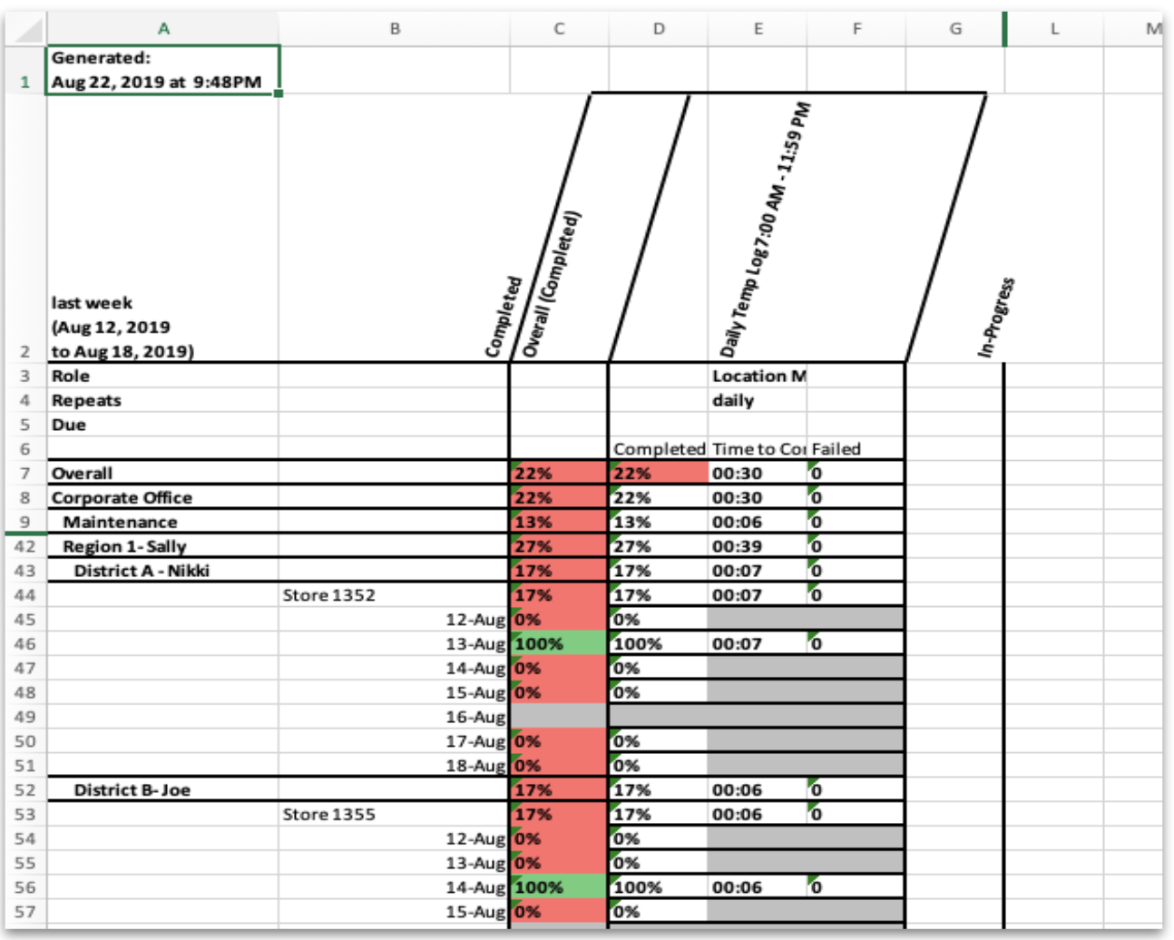Select the Store 1352 cell
The height and width of the screenshot is (940, 1174).
point(395,595)
